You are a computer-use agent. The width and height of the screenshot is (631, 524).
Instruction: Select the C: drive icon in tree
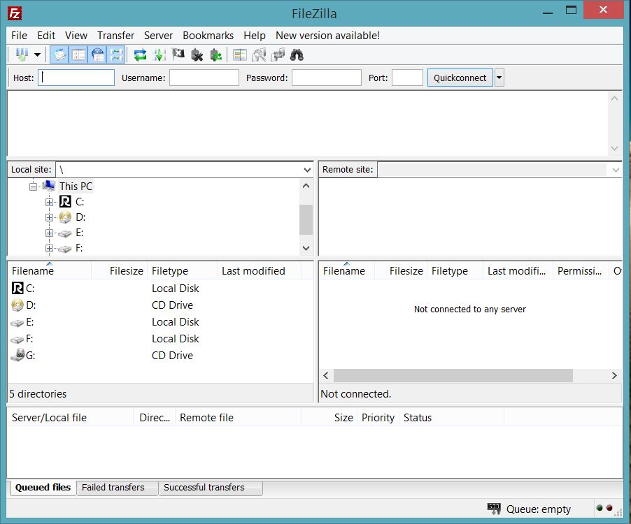click(65, 202)
